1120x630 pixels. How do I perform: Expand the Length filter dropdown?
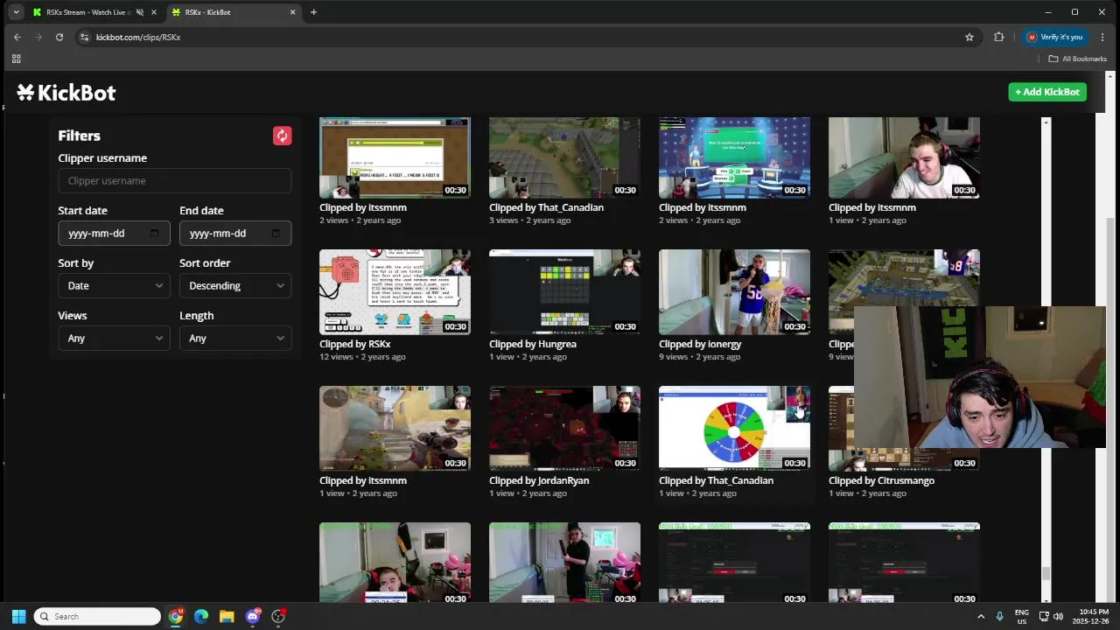(235, 339)
